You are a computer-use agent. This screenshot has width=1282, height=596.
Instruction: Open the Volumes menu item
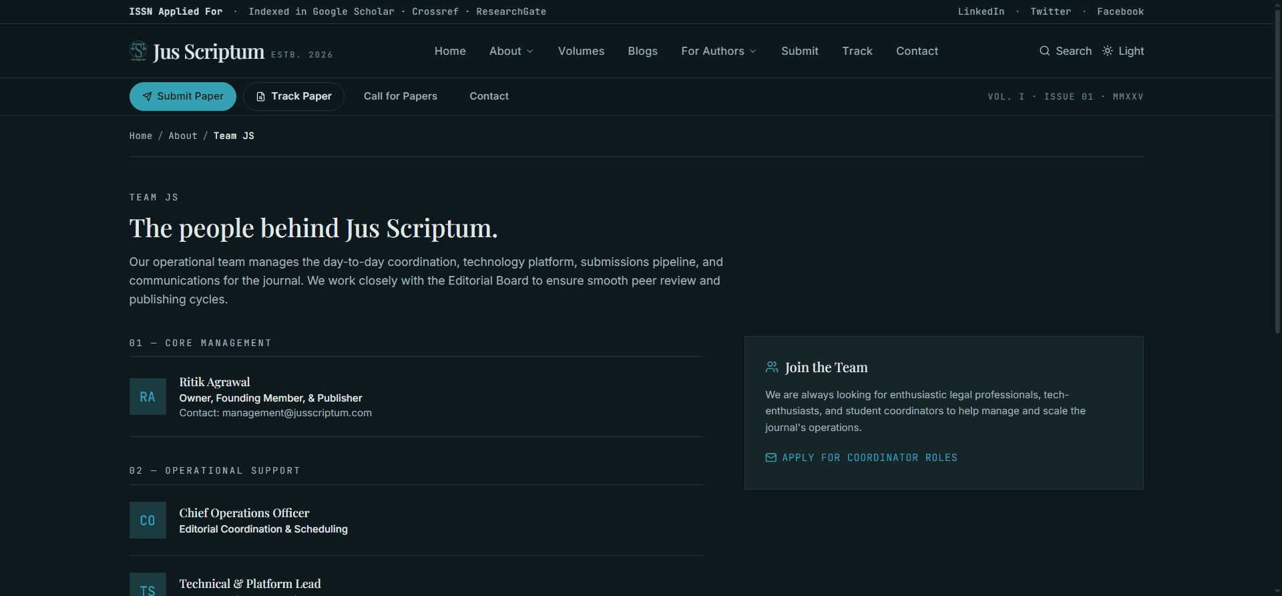[x=581, y=51]
